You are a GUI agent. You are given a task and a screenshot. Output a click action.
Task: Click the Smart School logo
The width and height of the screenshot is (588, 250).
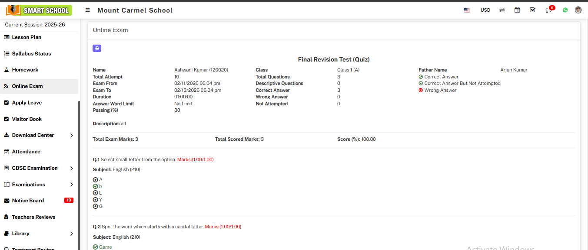click(x=39, y=10)
